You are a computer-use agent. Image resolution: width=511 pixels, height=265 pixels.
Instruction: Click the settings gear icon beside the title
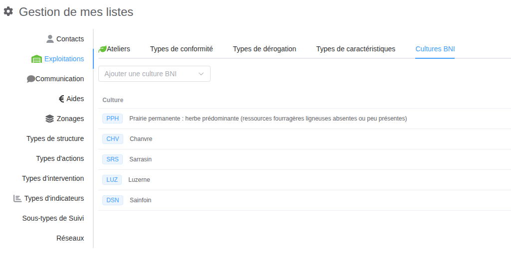click(x=8, y=11)
